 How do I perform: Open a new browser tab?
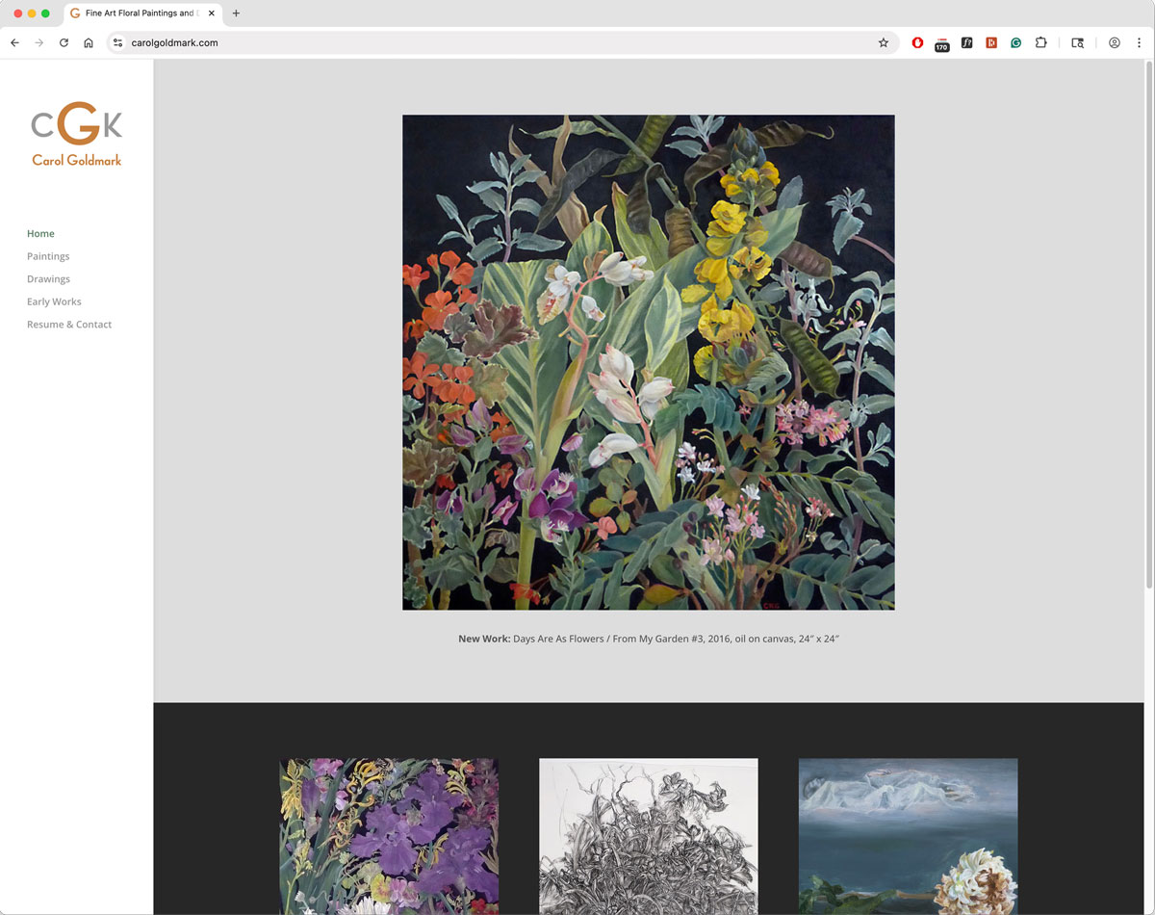click(x=236, y=13)
